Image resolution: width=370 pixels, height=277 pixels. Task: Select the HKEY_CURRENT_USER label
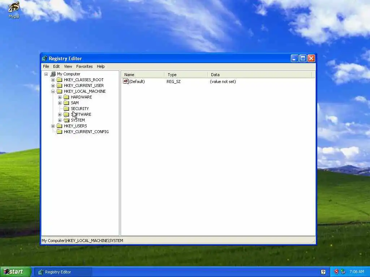coord(84,85)
